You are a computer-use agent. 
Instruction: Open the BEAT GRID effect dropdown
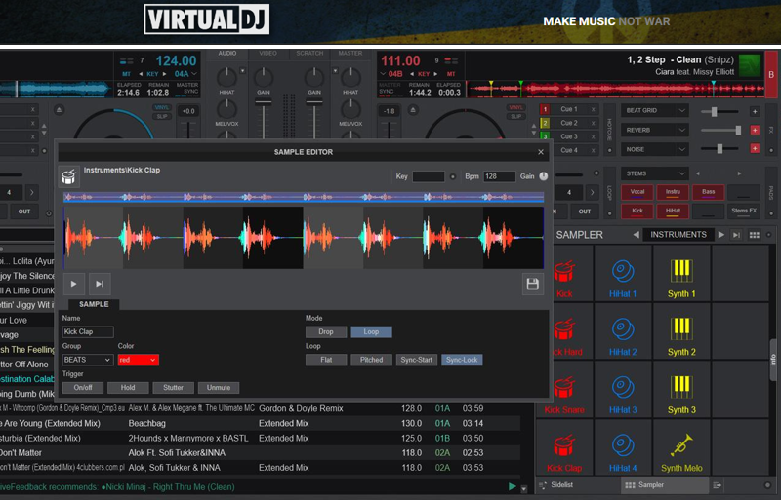(654, 110)
